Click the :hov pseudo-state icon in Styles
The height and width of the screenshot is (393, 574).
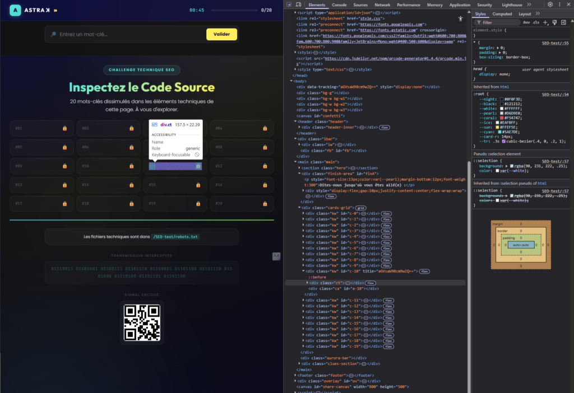click(527, 22)
